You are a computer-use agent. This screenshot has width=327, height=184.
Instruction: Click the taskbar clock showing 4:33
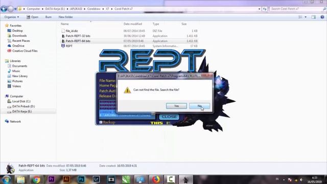tap(315, 179)
